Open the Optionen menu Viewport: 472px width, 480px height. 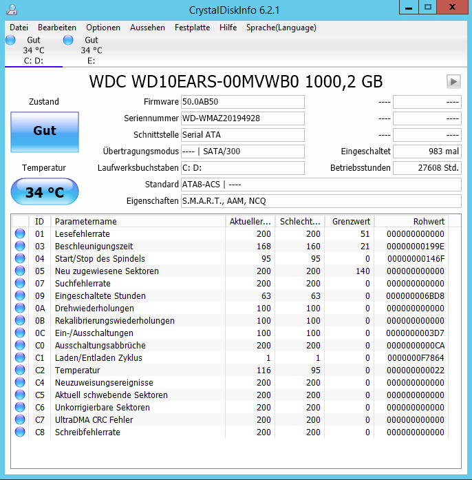(x=103, y=28)
